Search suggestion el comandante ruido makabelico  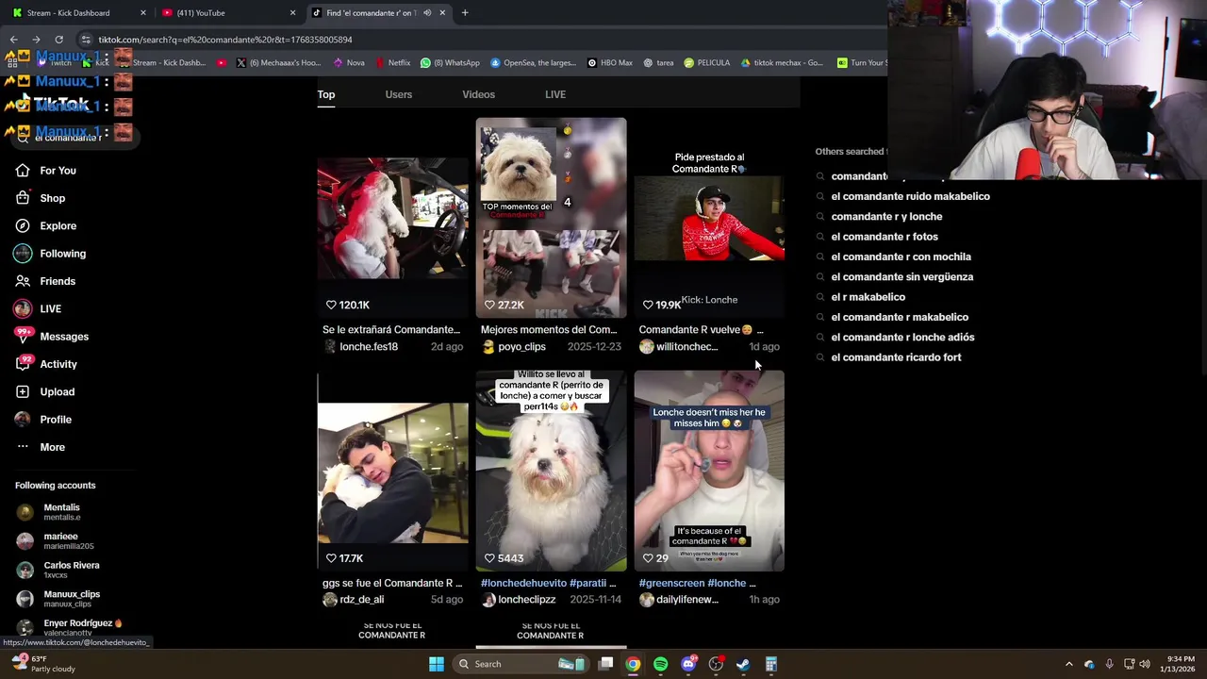pyautogui.click(x=911, y=196)
